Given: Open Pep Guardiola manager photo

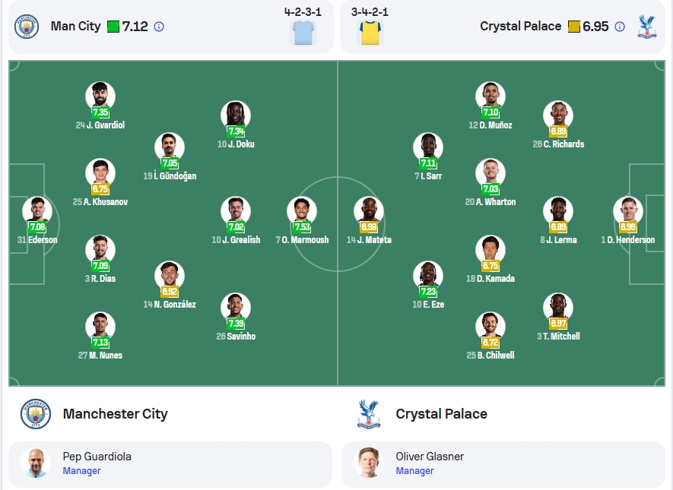Looking at the screenshot, I should point(36,463).
